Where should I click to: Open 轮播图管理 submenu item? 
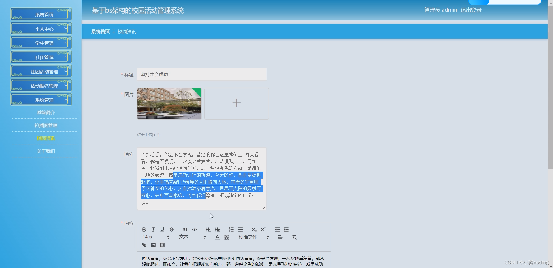[46, 125]
